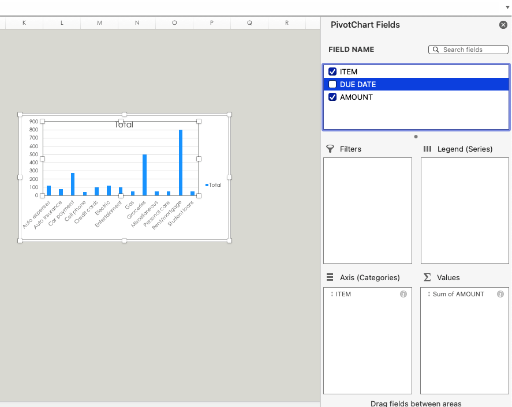Click inside the Legend (Series) drop area

click(465, 210)
